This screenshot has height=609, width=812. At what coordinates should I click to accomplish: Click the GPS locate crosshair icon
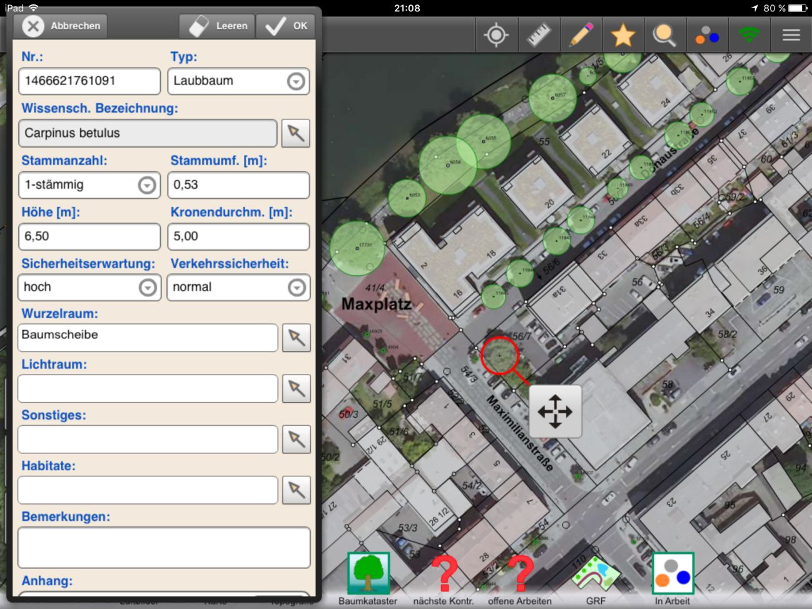(496, 35)
